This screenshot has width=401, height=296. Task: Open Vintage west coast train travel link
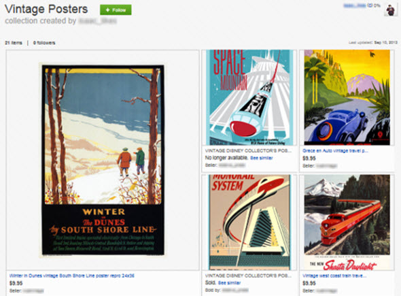click(334, 276)
